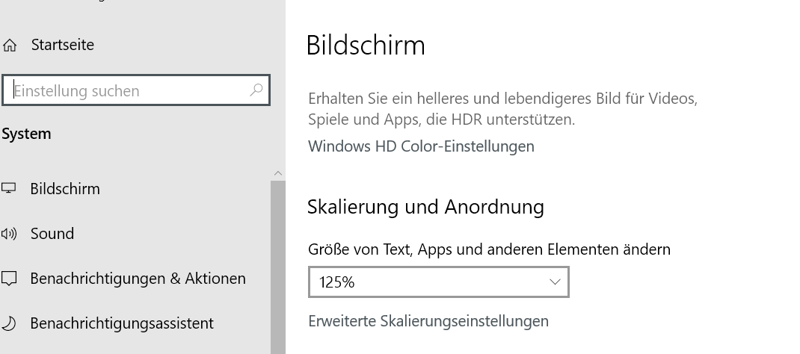Open Benachrichtigungsassistent settings label
The height and width of the screenshot is (354, 800).
point(122,323)
